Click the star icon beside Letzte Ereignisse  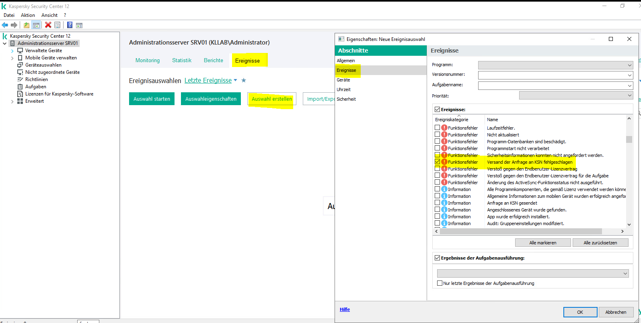[x=243, y=80]
